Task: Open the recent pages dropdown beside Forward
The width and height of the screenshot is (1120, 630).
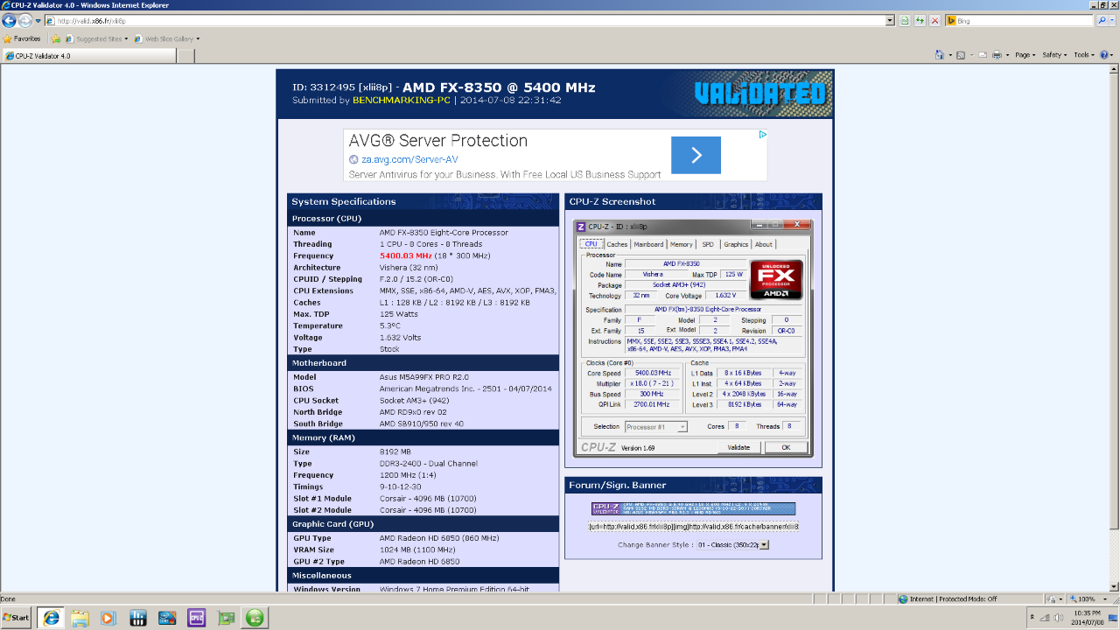Action: pos(38,20)
